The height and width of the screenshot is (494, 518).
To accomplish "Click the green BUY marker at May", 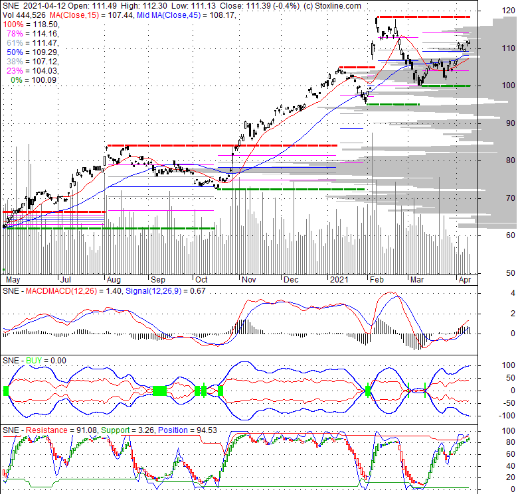I will coord(5,391).
